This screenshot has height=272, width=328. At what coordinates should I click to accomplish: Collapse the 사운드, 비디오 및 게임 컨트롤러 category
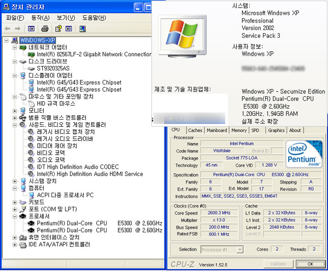[14, 125]
